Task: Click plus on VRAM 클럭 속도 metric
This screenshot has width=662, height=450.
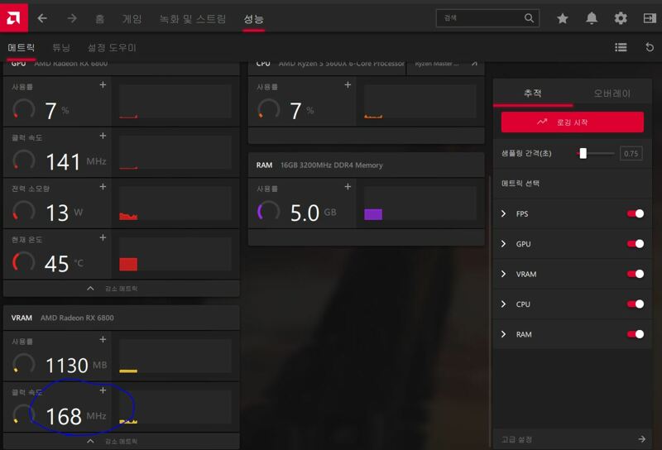Action: (103, 390)
